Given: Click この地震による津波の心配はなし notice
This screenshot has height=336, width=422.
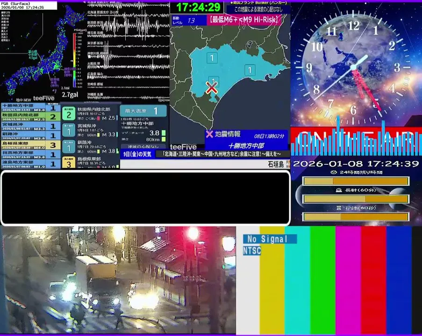Looking at the screenshot, I should click(x=258, y=10).
